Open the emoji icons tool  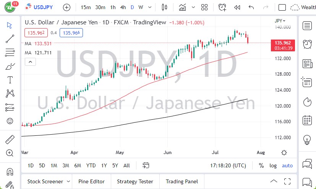10,121
